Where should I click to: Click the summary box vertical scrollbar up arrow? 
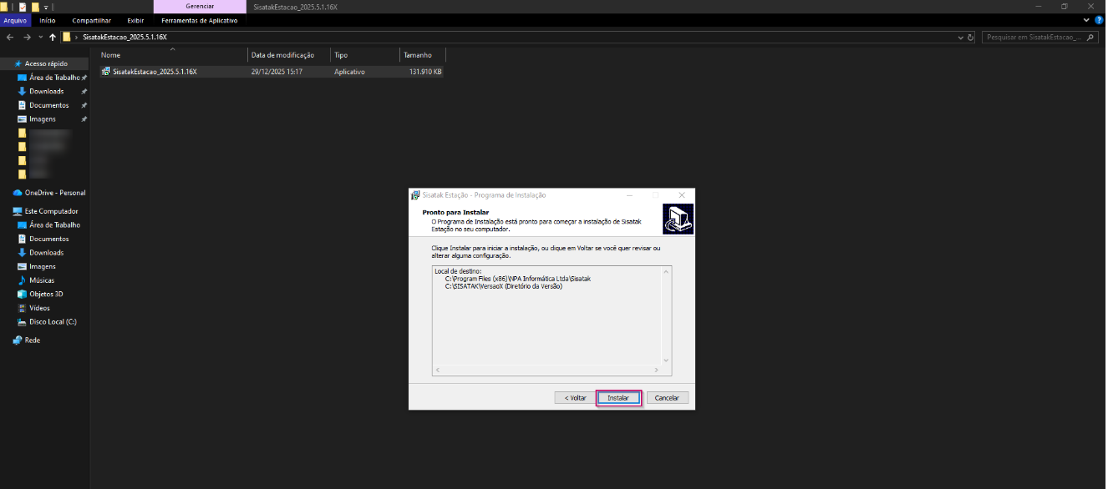667,270
